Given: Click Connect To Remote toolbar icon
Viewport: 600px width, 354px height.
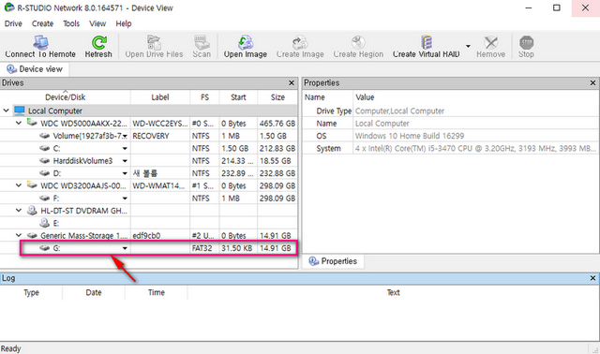Looking at the screenshot, I should pos(40,42).
